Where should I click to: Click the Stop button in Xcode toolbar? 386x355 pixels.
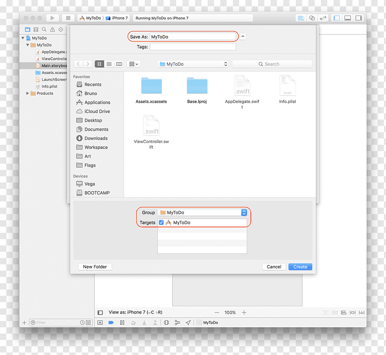pos(68,18)
